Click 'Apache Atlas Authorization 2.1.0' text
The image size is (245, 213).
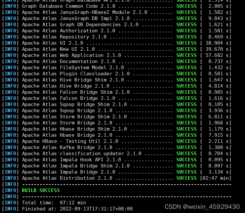point(69,31)
